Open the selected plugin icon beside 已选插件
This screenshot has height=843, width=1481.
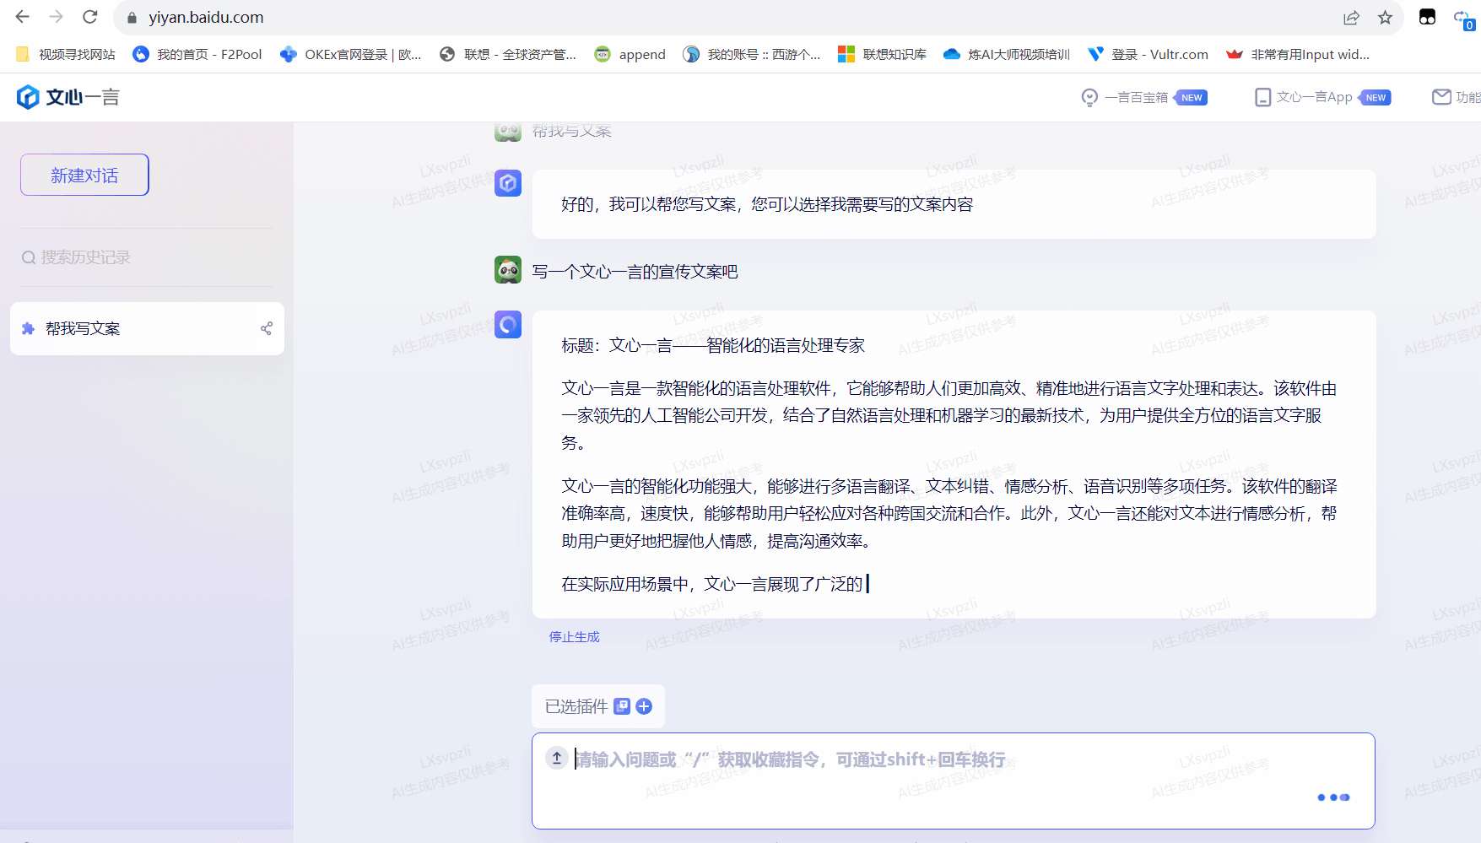[622, 706]
